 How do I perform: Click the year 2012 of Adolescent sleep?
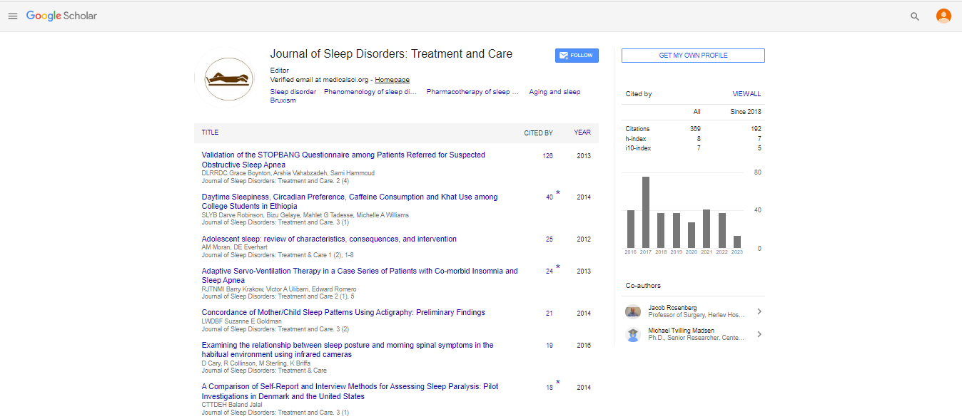584,239
